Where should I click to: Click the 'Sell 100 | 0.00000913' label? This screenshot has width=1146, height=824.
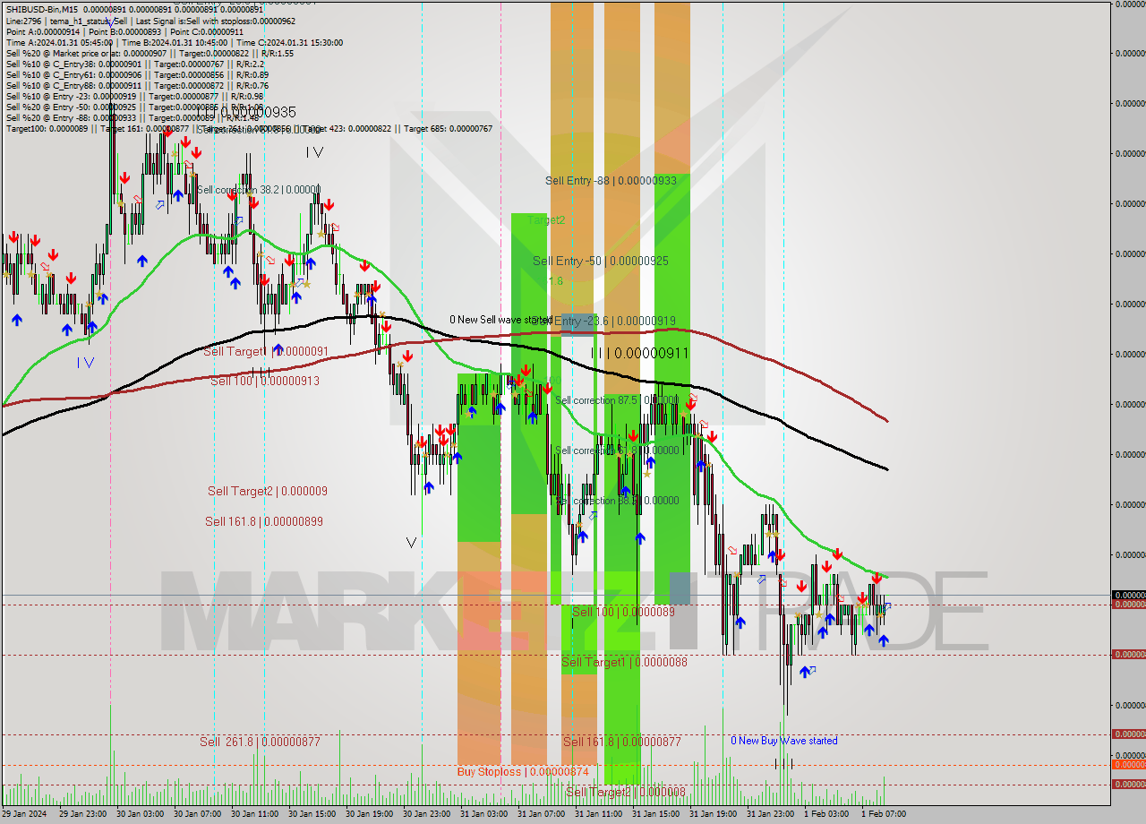(265, 381)
